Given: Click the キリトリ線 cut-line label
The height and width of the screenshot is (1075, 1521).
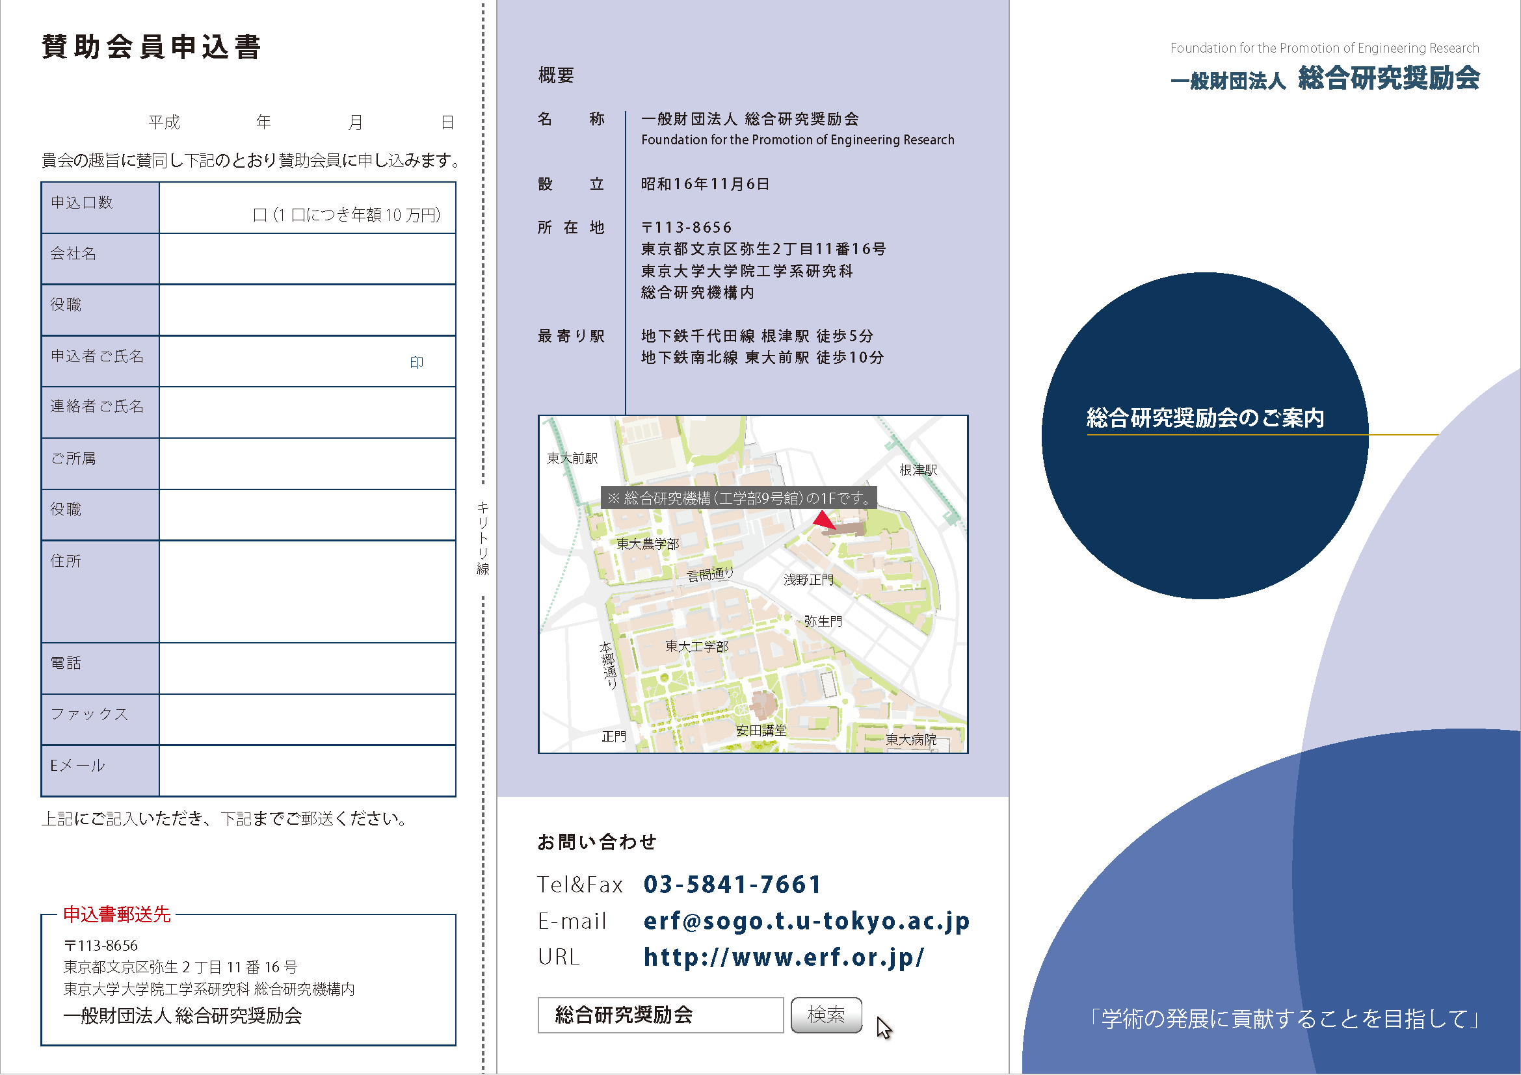Looking at the screenshot, I should coord(483,539).
